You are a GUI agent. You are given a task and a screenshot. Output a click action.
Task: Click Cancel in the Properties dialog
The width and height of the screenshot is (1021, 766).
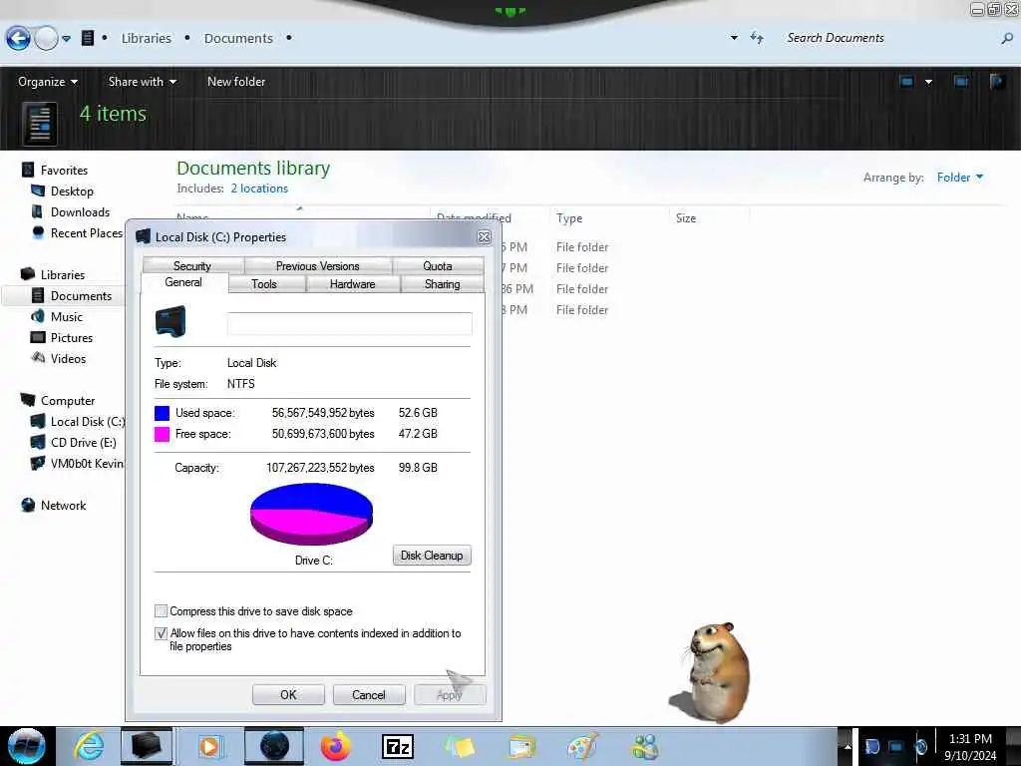(x=369, y=695)
